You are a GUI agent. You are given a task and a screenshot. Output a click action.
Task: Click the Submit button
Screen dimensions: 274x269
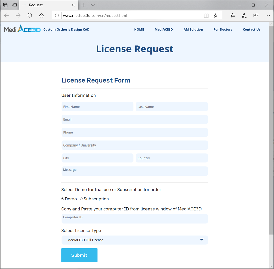tap(79, 255)
